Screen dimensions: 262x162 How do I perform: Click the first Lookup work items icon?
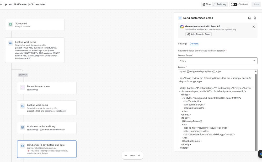pyautogui.click(x=10, y=43)
